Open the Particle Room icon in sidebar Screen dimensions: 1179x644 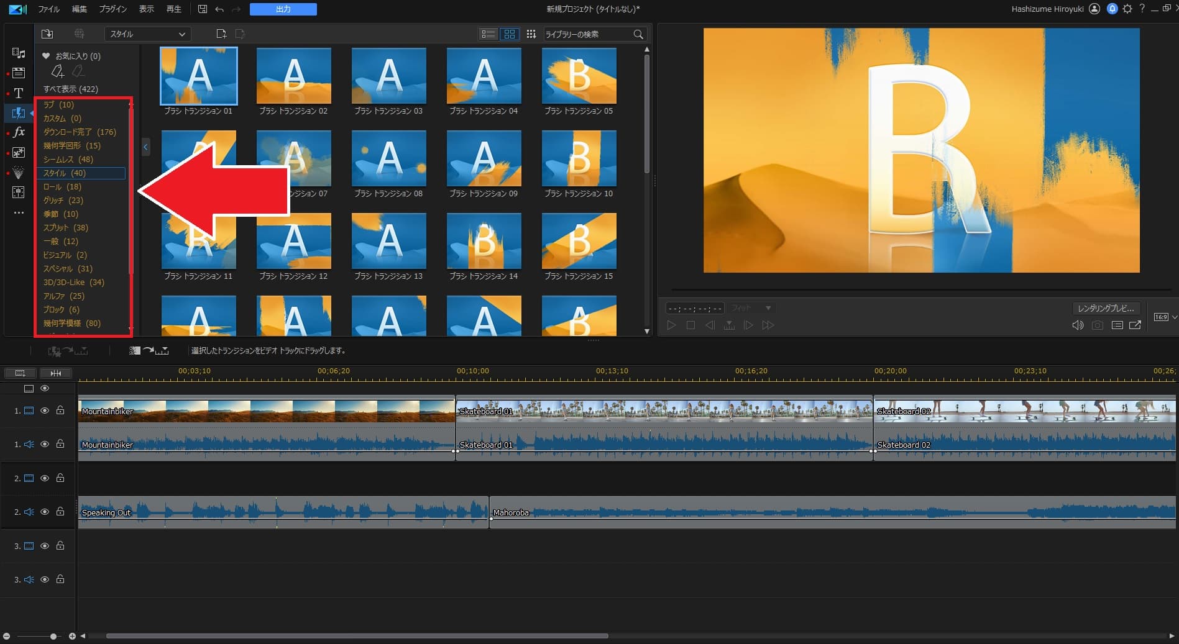(x=19, y=172)
